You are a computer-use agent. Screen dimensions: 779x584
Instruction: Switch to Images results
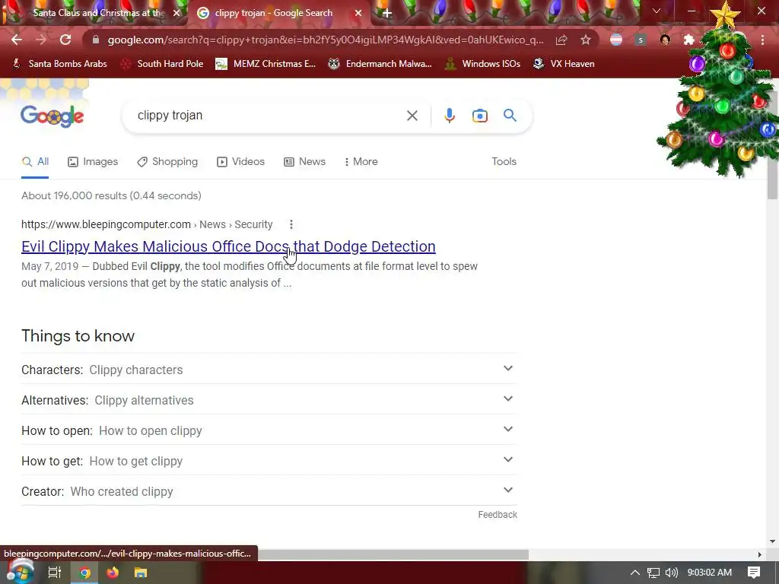pos(93,162)
